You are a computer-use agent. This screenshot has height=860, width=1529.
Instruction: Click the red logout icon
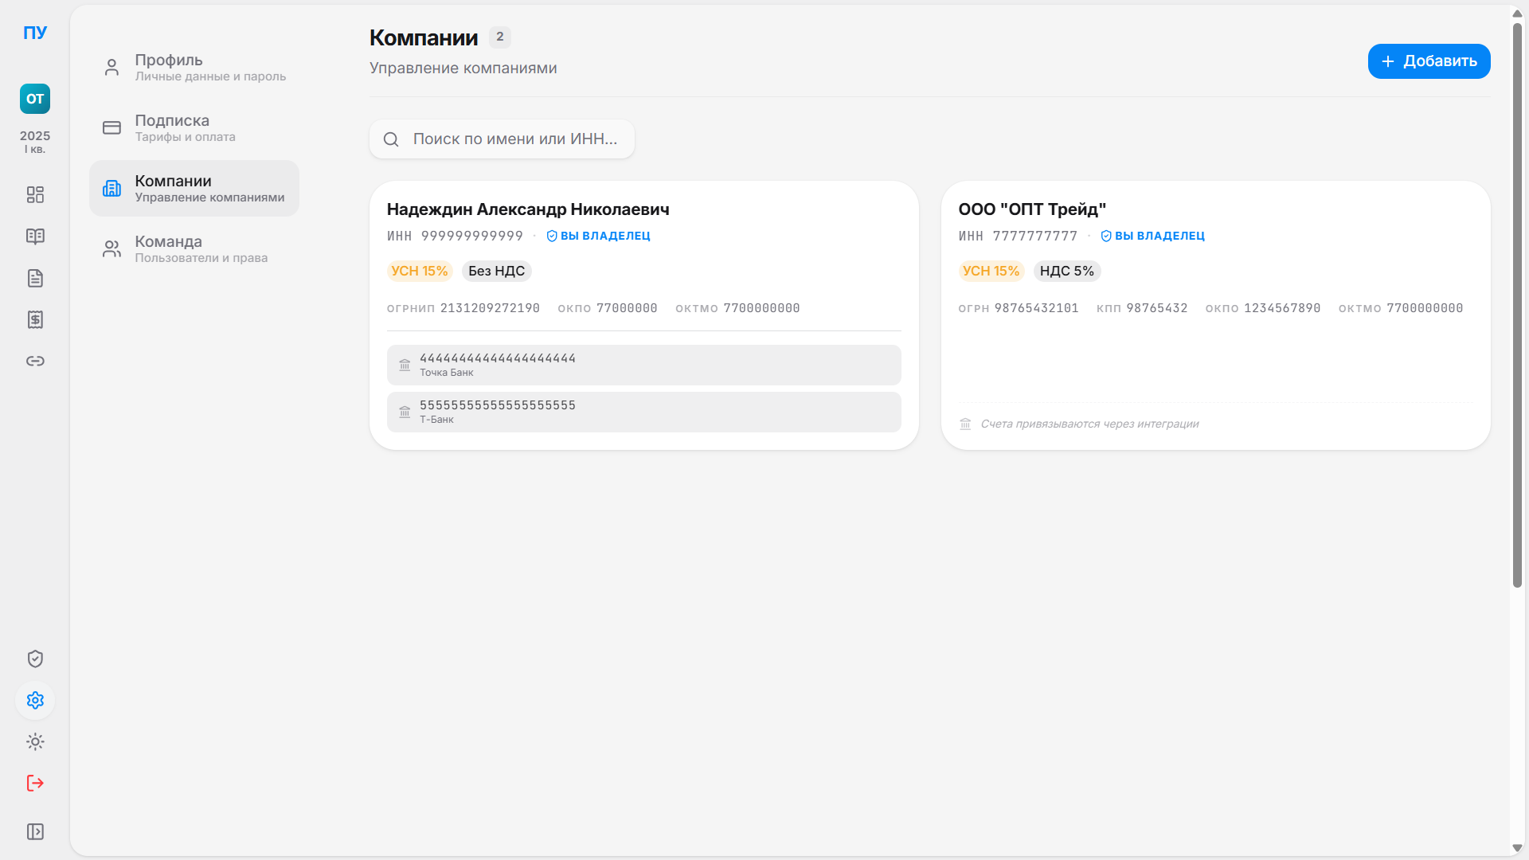click(x=35, y=783)
